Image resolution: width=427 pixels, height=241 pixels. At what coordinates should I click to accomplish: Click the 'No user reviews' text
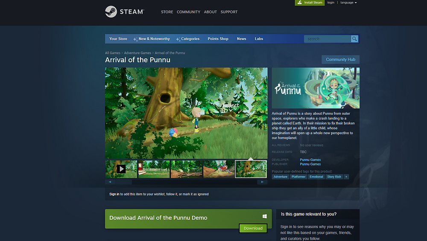[312, 145]
